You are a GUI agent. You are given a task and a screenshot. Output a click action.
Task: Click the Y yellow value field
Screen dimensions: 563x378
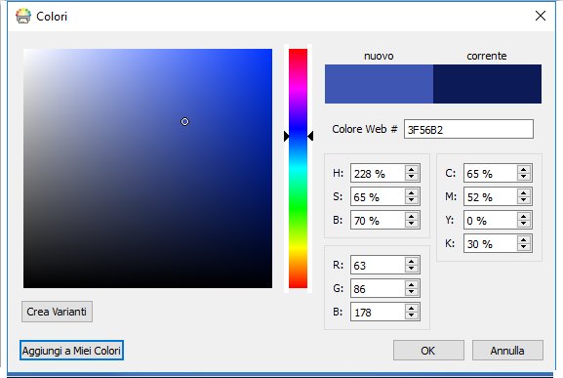[x=491, y=220]
